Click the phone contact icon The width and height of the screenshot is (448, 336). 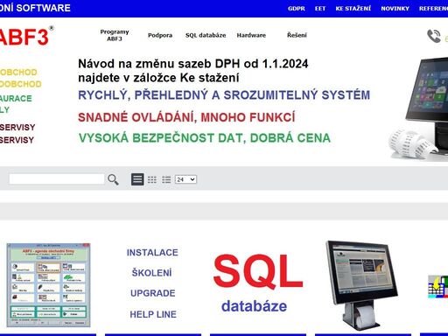pos(434,36)
